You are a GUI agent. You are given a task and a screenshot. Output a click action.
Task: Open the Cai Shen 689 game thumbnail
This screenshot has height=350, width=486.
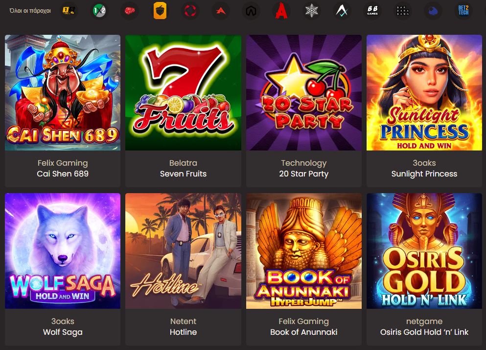point(63,93)
